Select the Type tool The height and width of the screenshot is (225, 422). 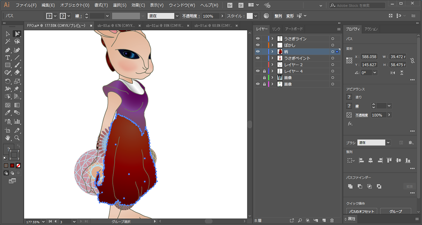pyautogui.click(x=7, y=58)
